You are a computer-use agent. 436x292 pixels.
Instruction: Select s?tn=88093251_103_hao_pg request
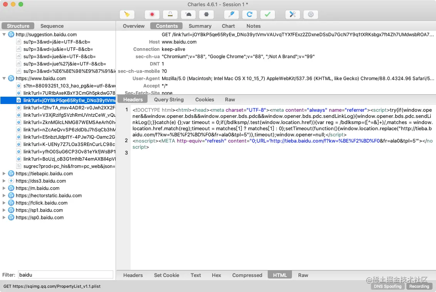[x=69, y=86]
